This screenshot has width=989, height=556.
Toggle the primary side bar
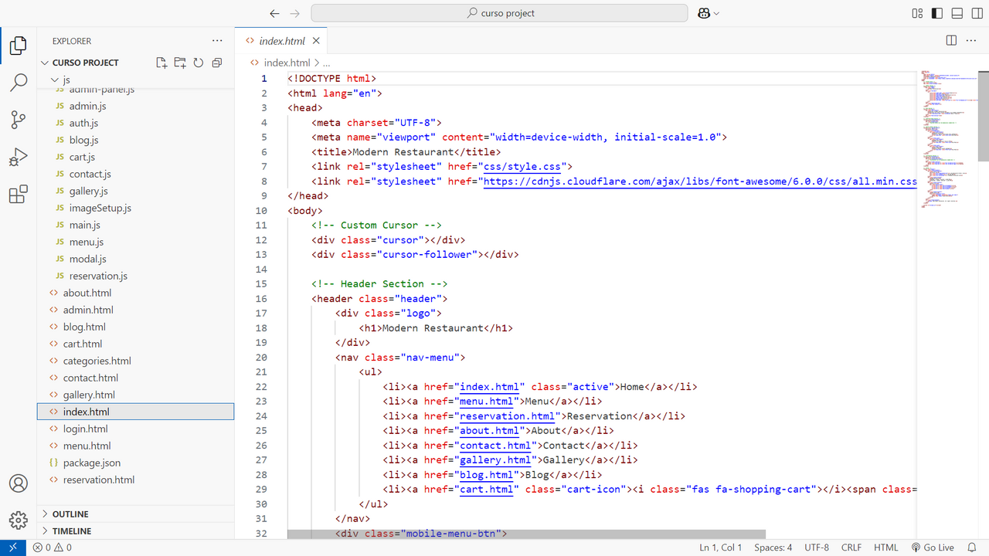point(937,13)
